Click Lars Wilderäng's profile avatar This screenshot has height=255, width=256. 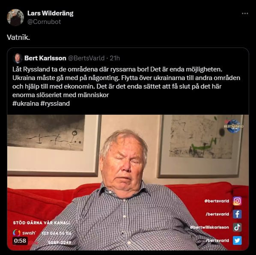coord(15,18)
